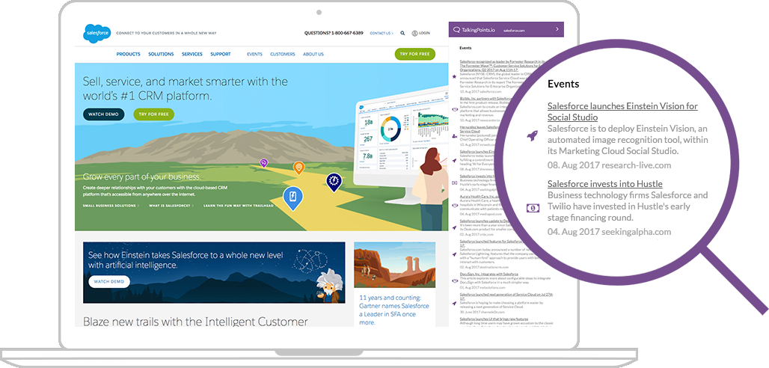This screenshot has width=769, height=368.
Task: Click green Try For Free button in navbar
Action: coord(415,54)
